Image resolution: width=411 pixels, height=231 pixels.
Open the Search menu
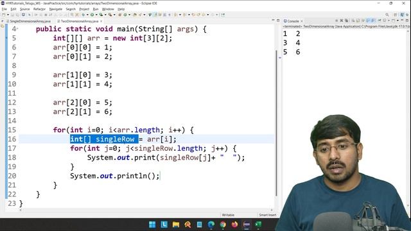point(71,9)
